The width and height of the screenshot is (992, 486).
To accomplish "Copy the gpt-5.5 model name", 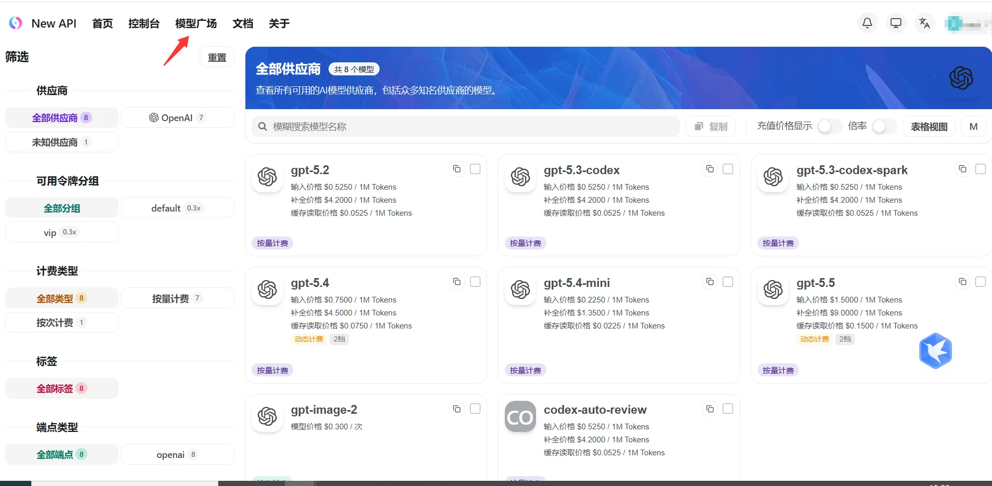I will tap(962, 282).
